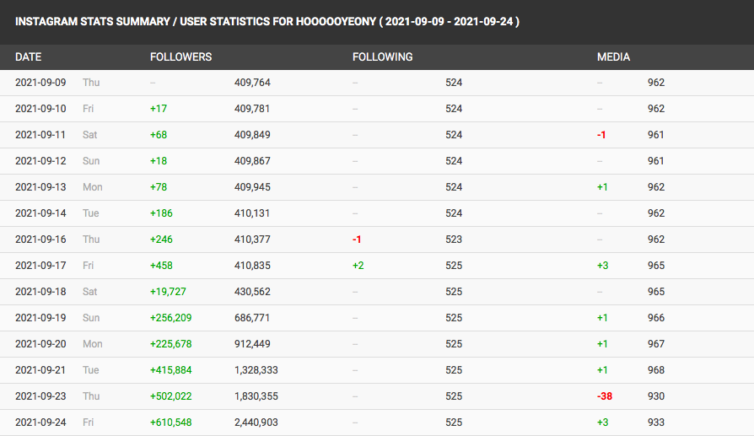Select the red -38 media change
This screenshot has height=436, width=754.
click(x=604, y=396)
